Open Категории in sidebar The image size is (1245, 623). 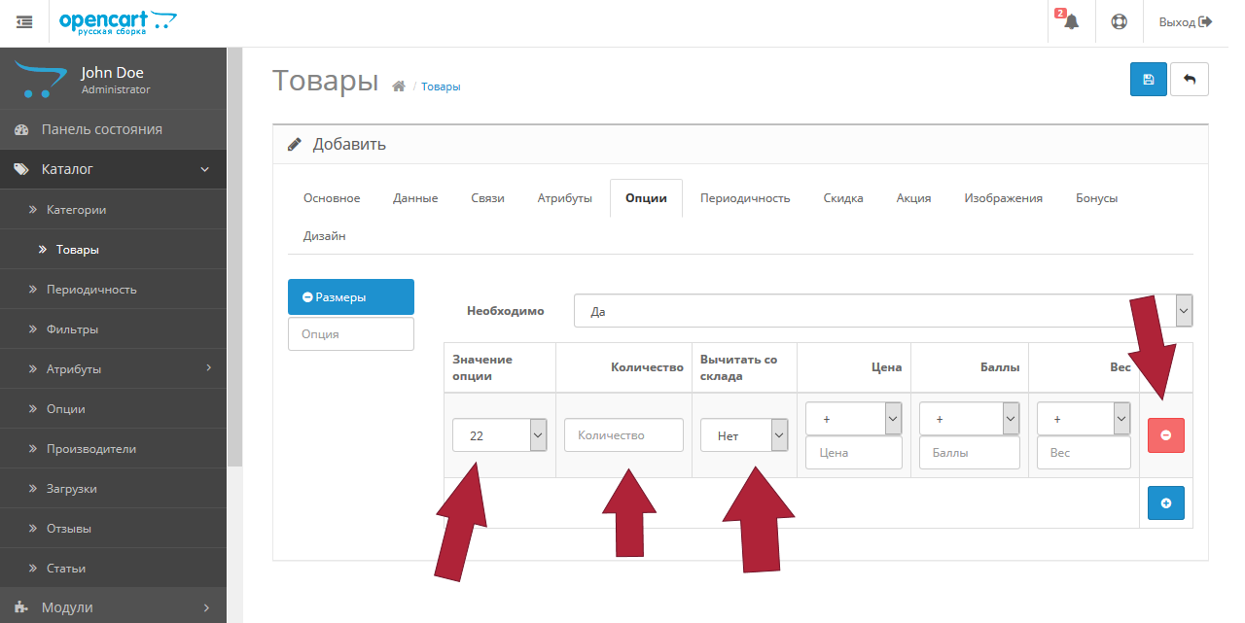(113, 209)
